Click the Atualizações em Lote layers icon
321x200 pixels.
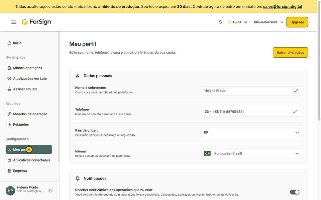tap(9, 78)
